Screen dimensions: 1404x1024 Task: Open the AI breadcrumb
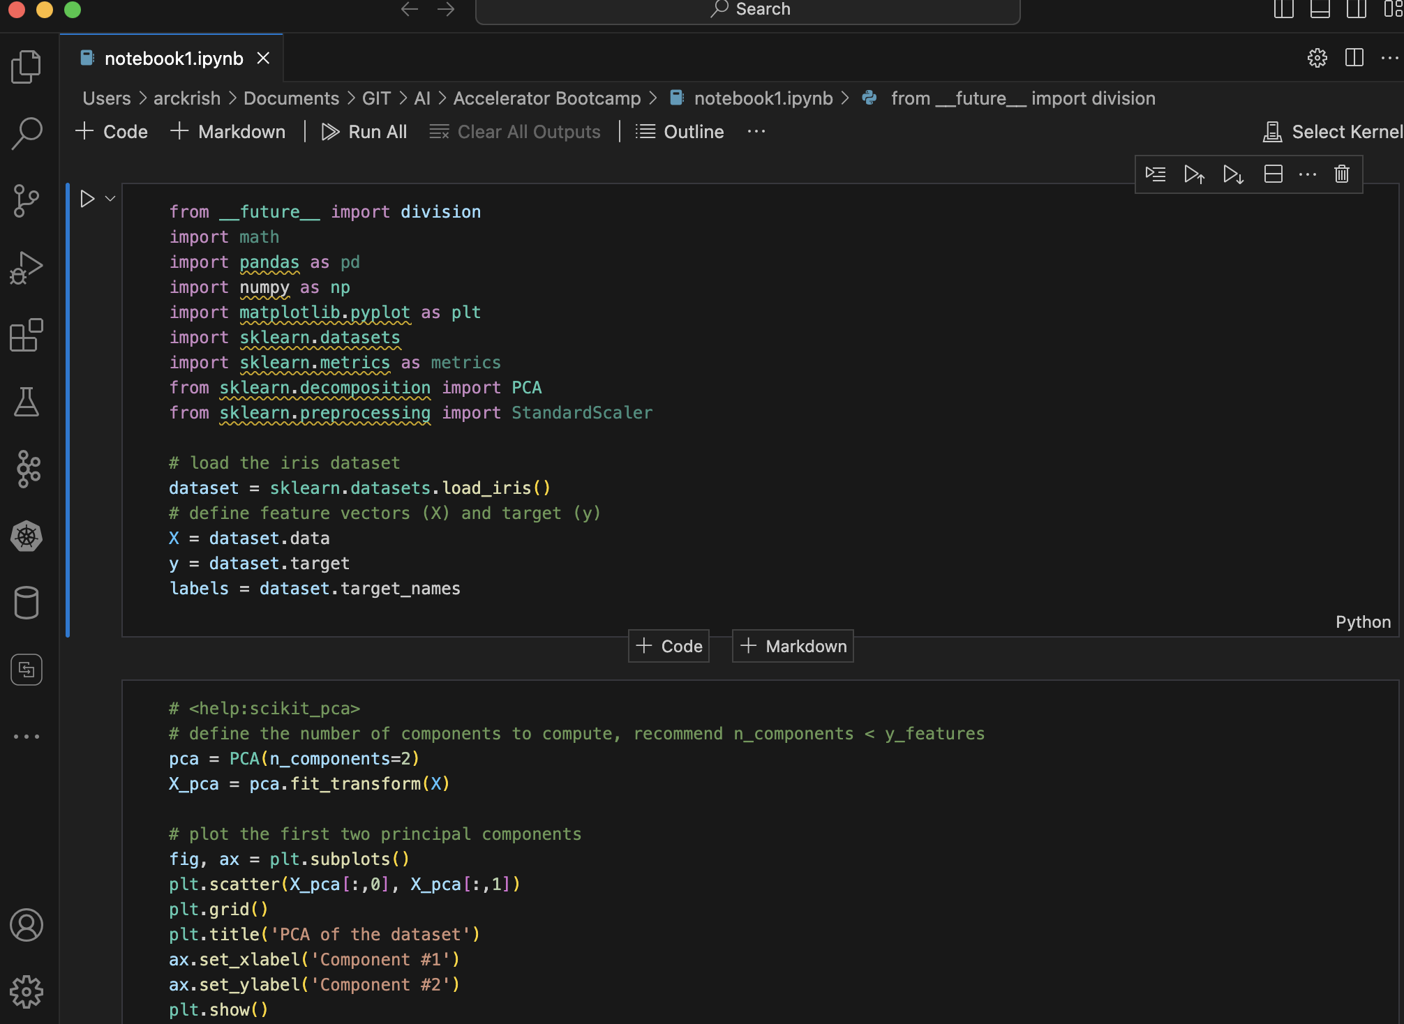point(422,98)
